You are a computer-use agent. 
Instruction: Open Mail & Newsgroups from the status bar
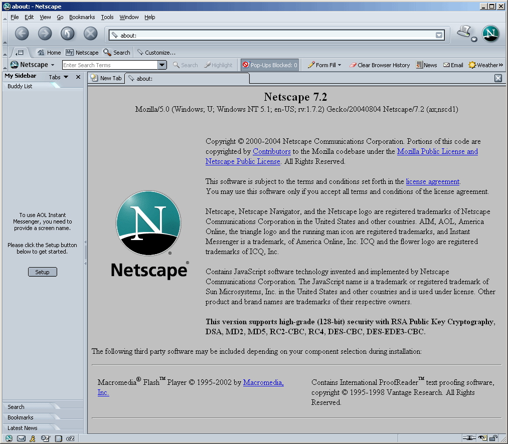[x=21, y=438]
